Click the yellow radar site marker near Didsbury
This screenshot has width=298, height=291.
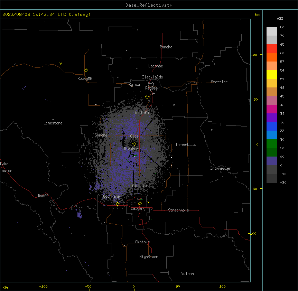[x=134, y=144]
